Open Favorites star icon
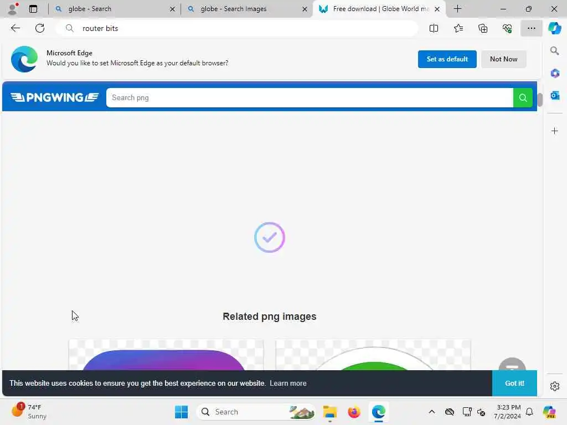This screenshot has height=425, width=567. (x=458, y=28)
